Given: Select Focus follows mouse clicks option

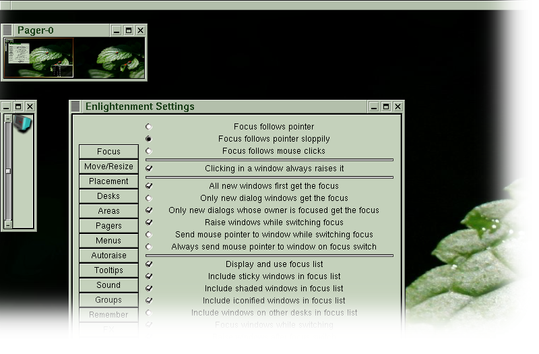Looking at the screenshot, I should [x=148, y=150].
